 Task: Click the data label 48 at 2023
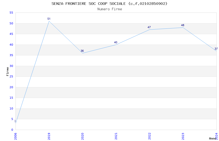tap(183, 25)
